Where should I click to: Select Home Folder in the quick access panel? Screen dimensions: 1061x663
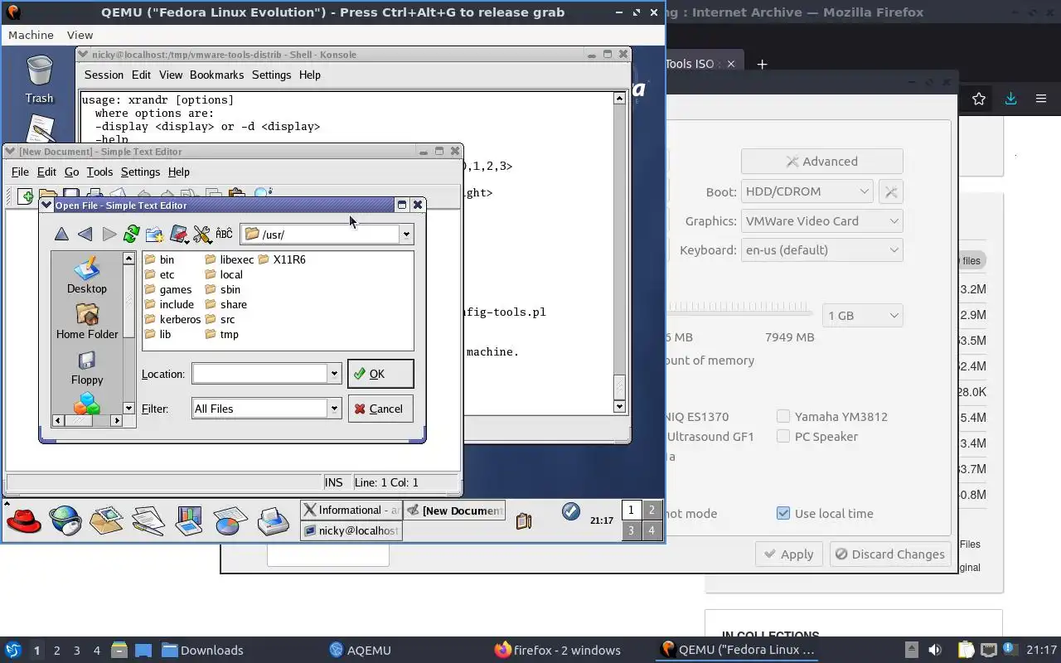coord(87,322)
